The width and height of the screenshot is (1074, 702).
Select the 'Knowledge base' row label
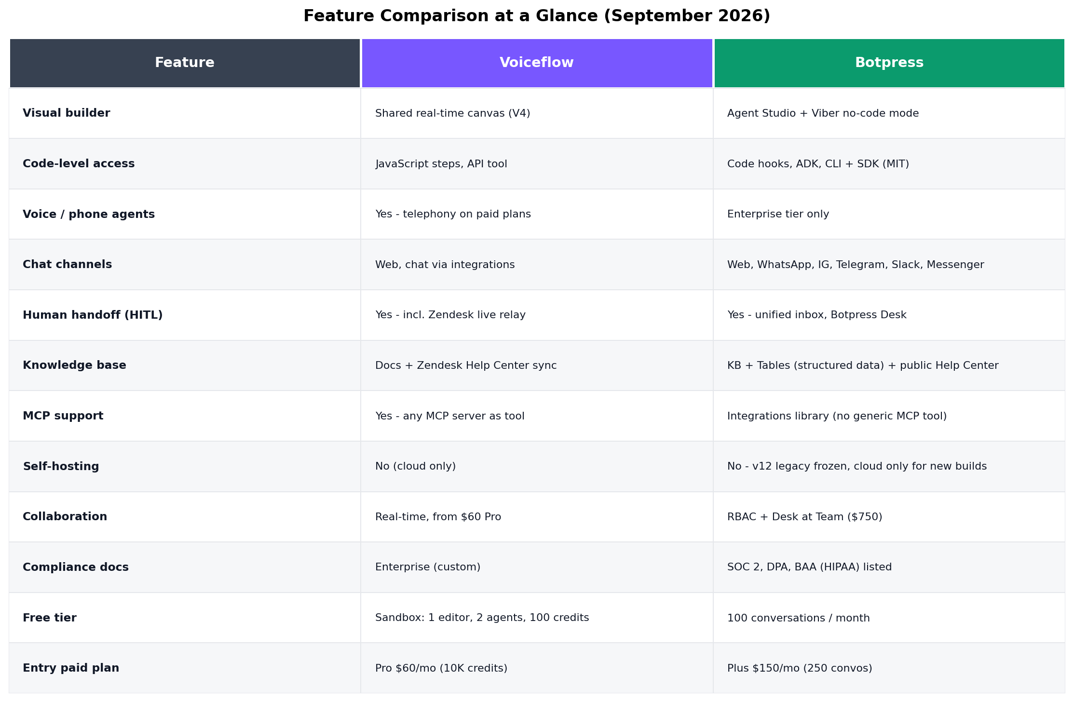[x=74, y=365]
